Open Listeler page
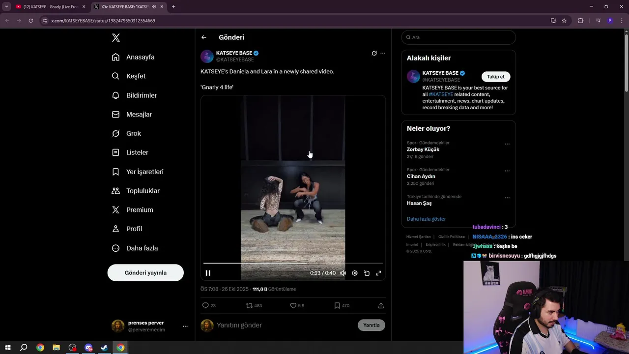Screen dimensions: 629x354 tap(130, 152)
